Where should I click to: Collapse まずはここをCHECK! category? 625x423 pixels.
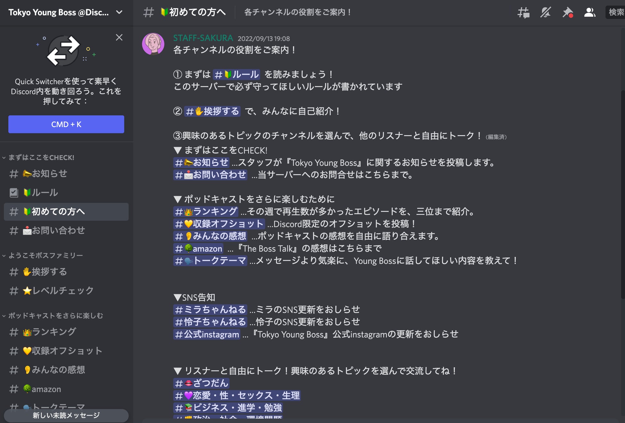tap(41, 157)
